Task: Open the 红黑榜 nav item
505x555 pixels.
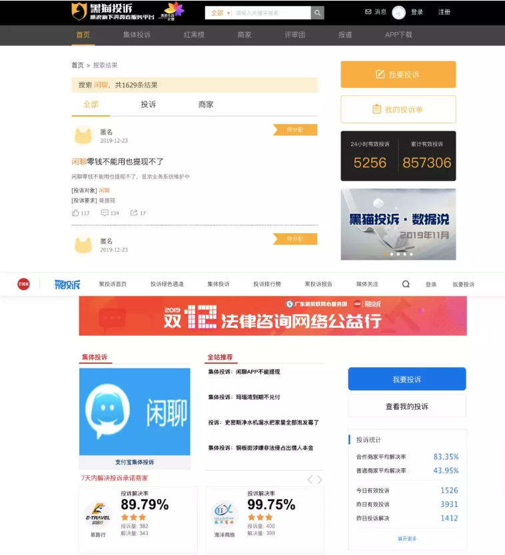Action: pos(194,35)
